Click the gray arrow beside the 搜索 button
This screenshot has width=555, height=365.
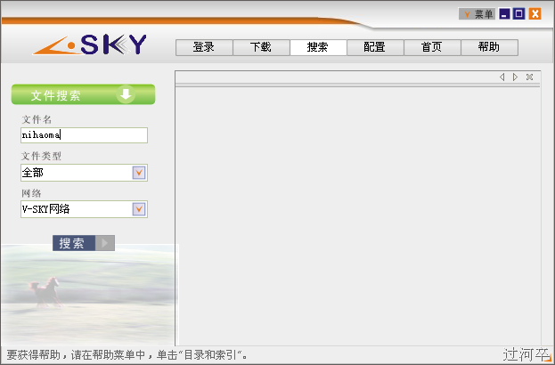click(105, 243)
